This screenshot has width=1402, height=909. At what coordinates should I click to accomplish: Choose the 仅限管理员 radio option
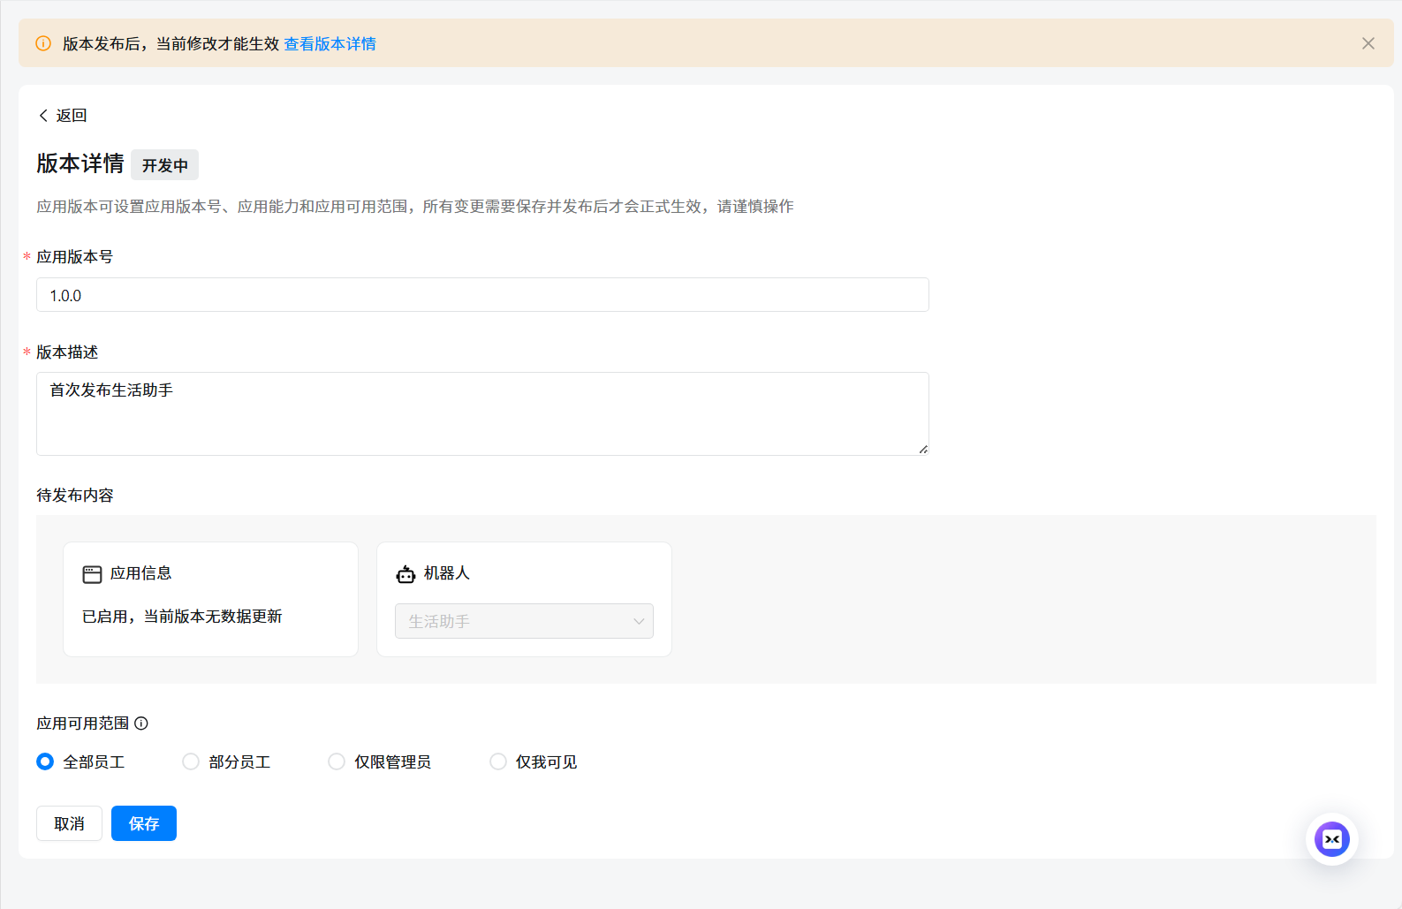(x=337, y=761)
